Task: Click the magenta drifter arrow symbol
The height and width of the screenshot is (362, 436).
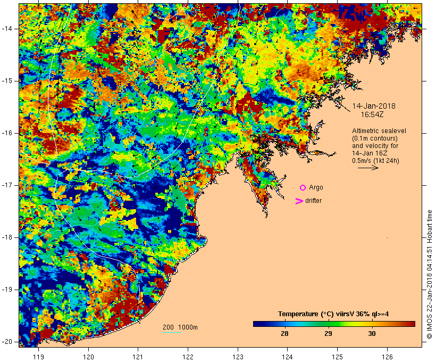Action: [x=299, y=201]
